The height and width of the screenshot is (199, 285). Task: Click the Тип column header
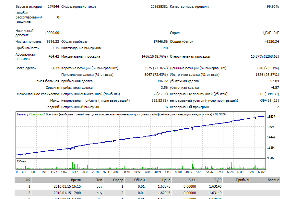click(x=92, y=180)
